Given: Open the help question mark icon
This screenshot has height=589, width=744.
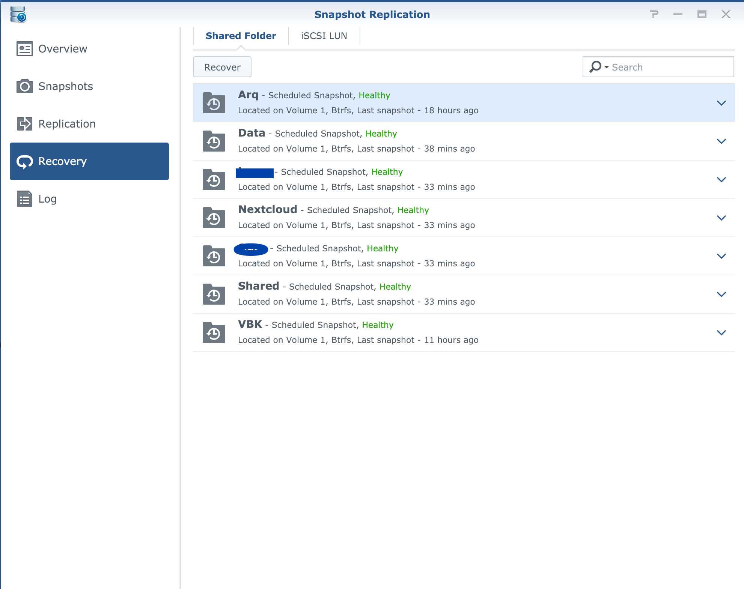Looking at the screenshot, I should (654, 14).
